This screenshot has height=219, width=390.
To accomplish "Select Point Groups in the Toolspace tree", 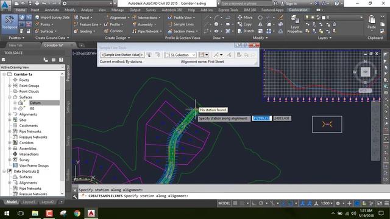I will (x=29, y=86).
